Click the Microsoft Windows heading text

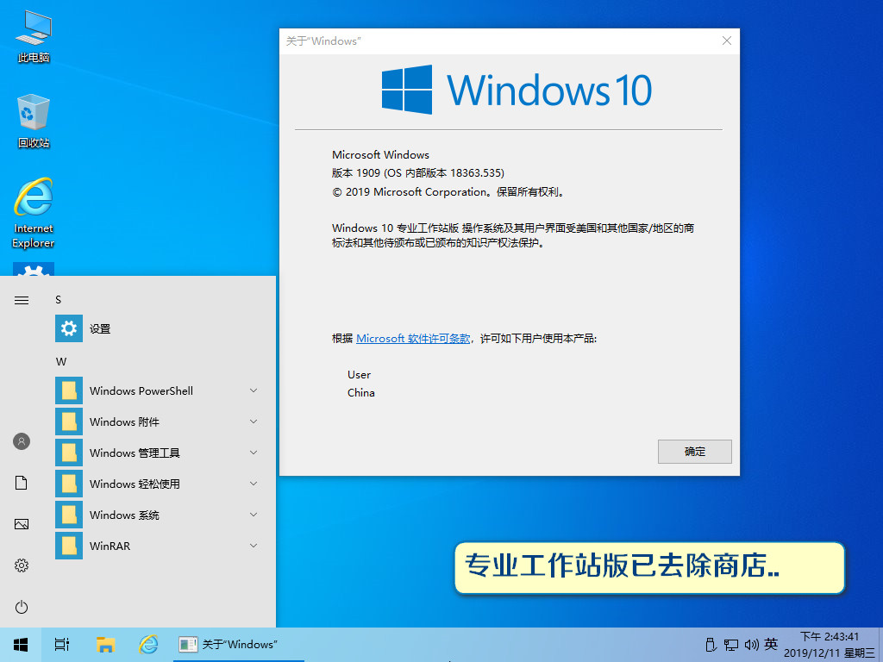pyautogui.click(x=380, y=154)
